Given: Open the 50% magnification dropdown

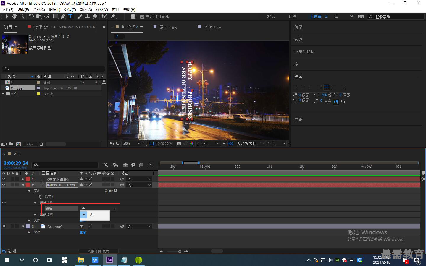Looking at the screenshot, I should click(x=132, y=143).
